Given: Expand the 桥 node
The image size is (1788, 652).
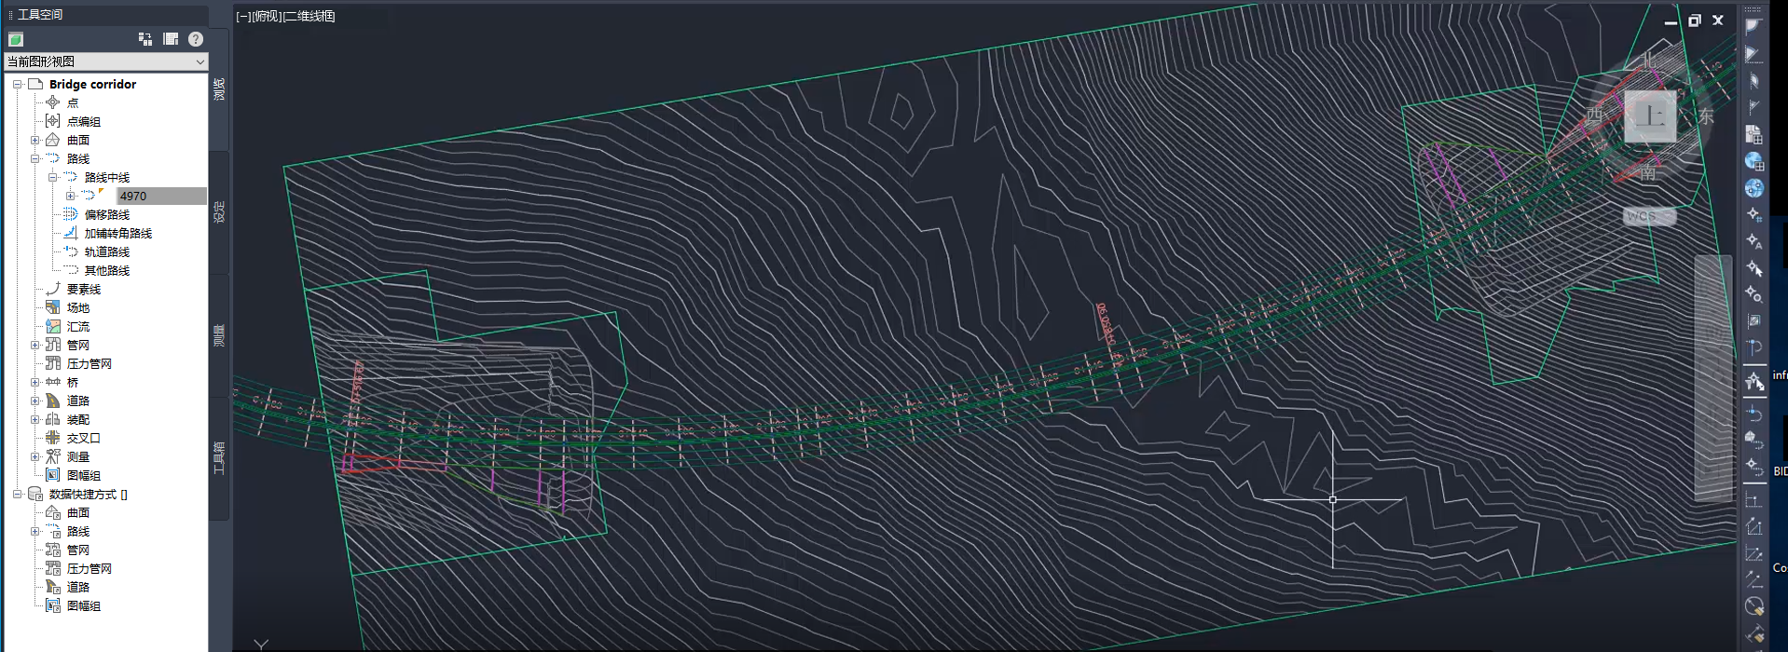Looking at the screenshot, I should pos(34,382).
